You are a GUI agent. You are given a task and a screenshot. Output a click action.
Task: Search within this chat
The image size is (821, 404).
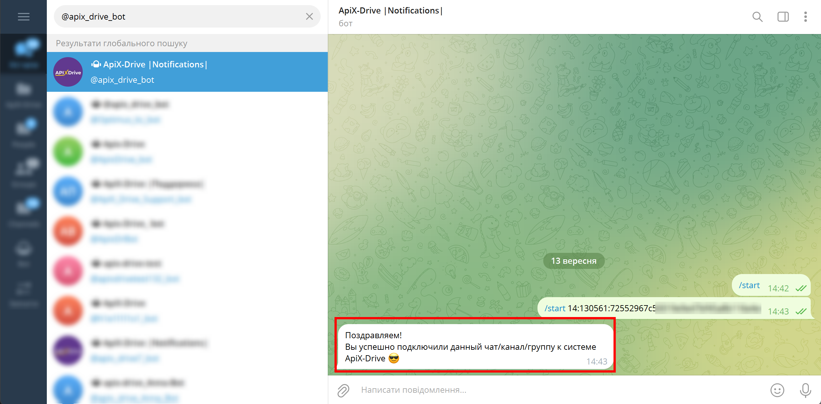(758, 17)
